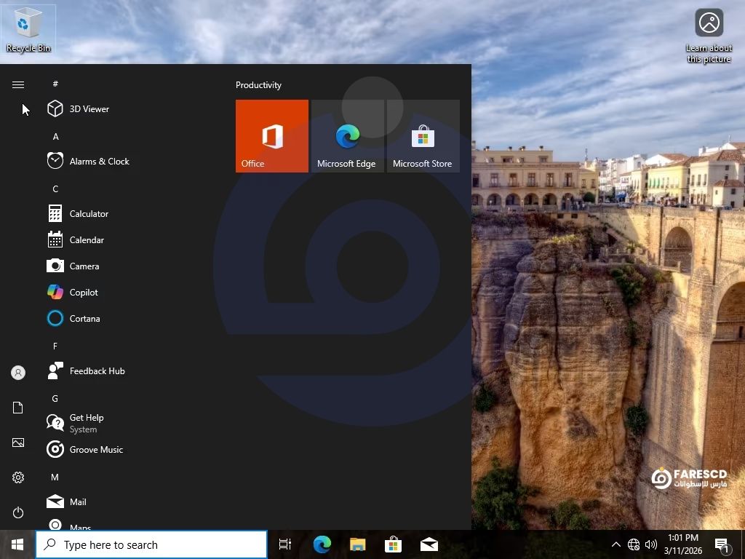Image resolution: width=745 pixels, height=559 pixels.
Task: Open the Camera app
Action: [x=84, y=266]
